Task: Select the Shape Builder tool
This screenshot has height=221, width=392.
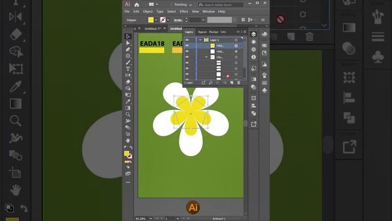Action: tap(128, 88)
